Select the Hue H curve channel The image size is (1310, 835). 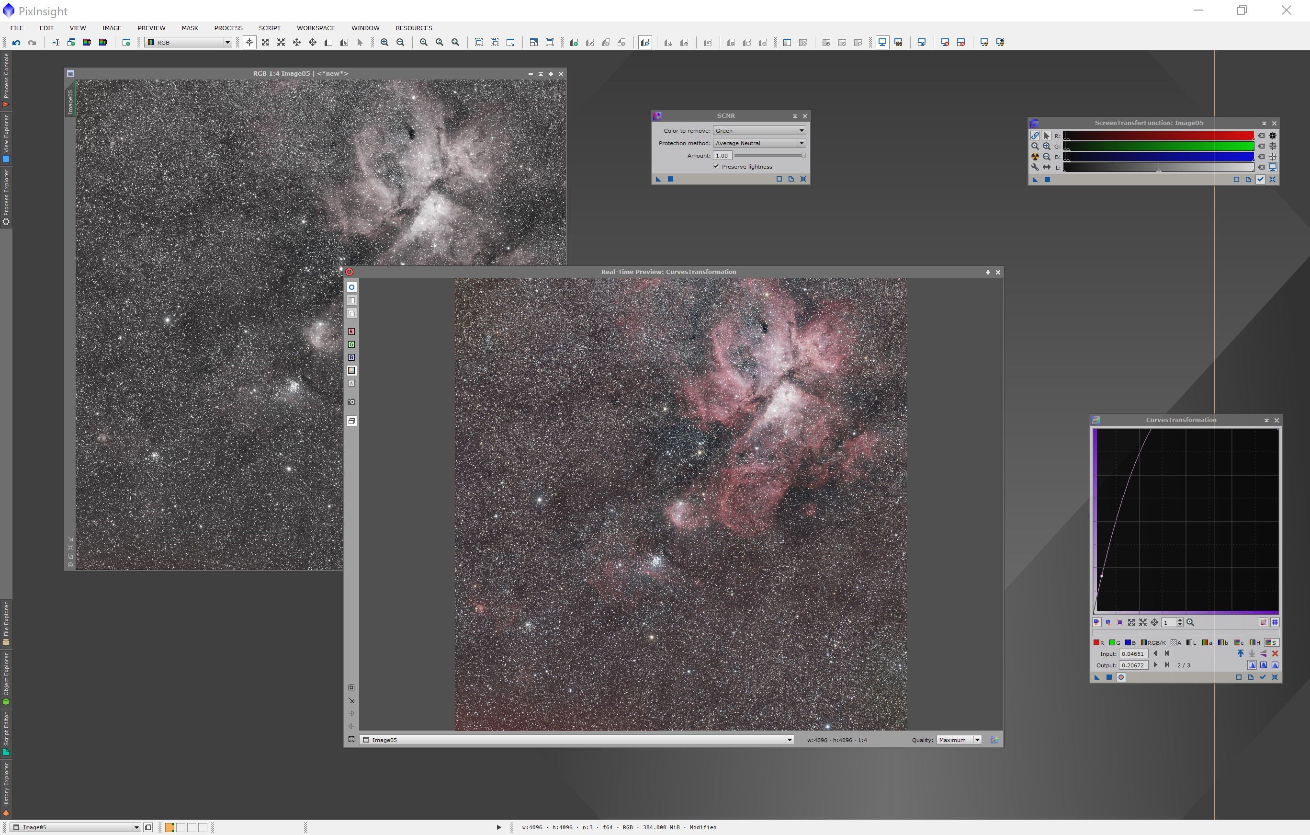[1255, 643]
